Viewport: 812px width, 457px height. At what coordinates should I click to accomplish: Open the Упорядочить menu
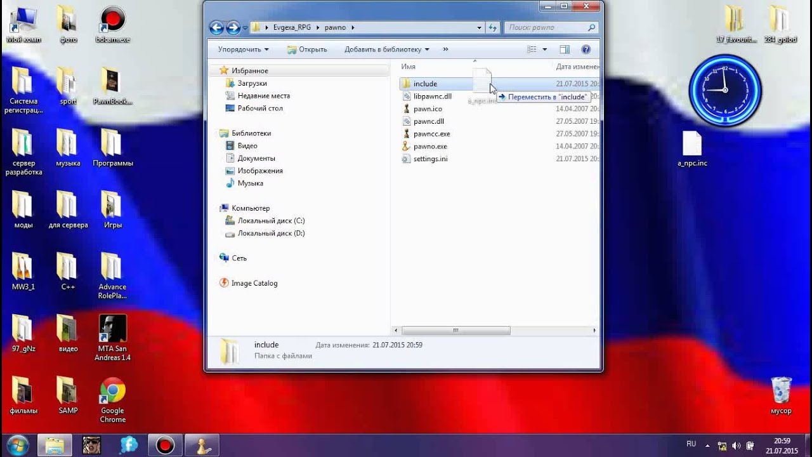coord(243,49)
